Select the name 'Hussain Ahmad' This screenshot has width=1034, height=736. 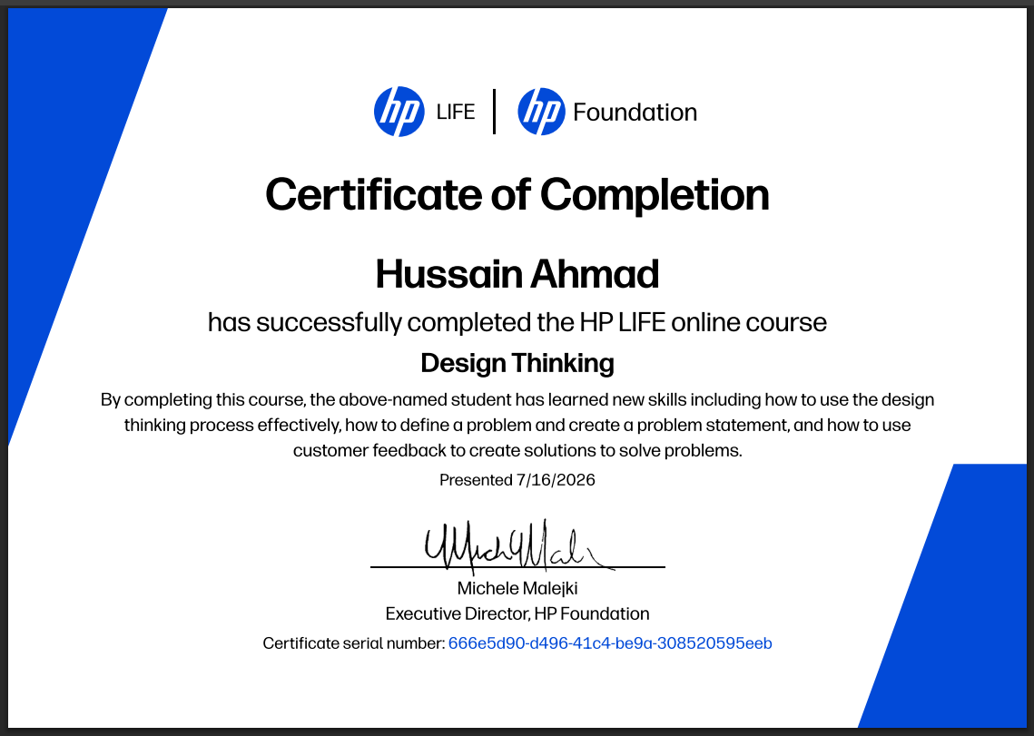[x=517, y=274]
